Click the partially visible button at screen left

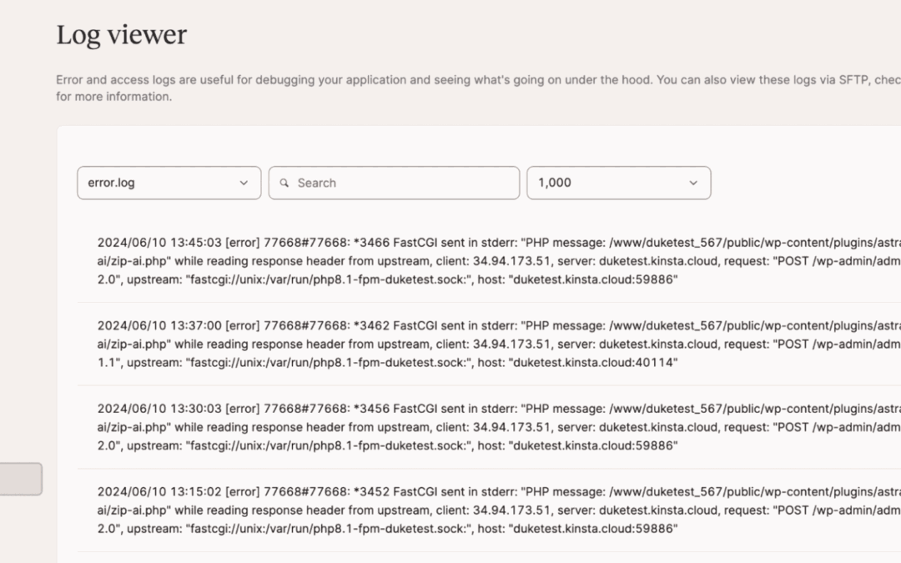21,479
